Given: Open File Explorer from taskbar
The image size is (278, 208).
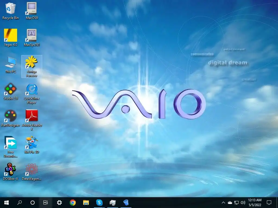Looking at the screenshot, I should tap(86, 203).
